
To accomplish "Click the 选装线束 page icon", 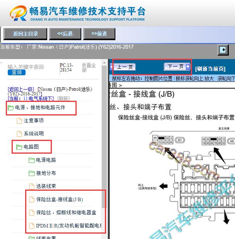I will (x=32, y=186).
